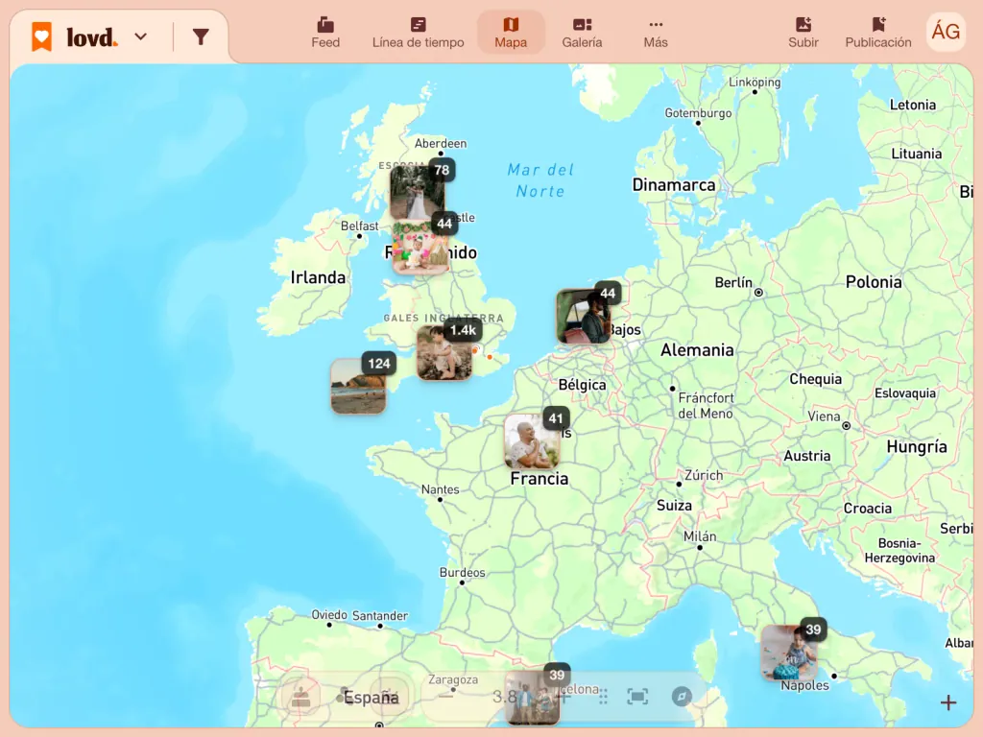Click the drag handle dots in map toolbar

(603, 697)
